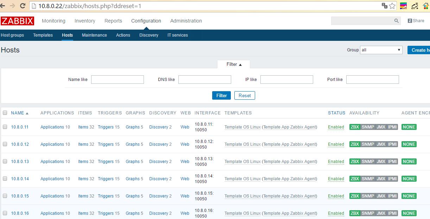Click the global search input box

pos(362,21)
